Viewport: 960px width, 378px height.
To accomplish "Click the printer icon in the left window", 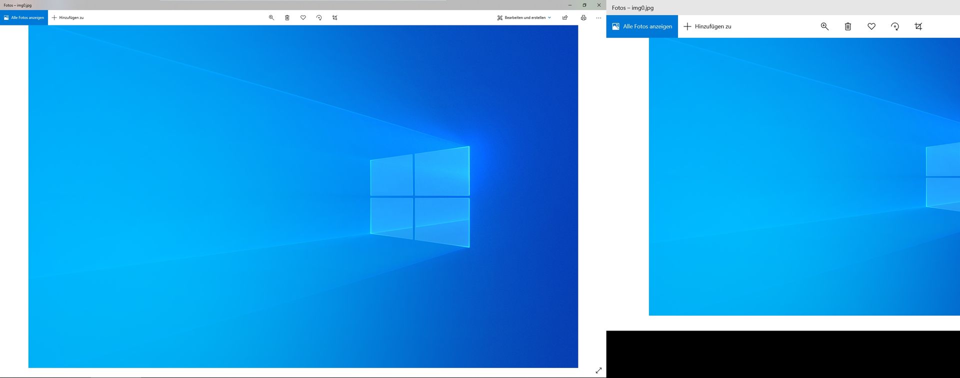I will click(583, 17).
